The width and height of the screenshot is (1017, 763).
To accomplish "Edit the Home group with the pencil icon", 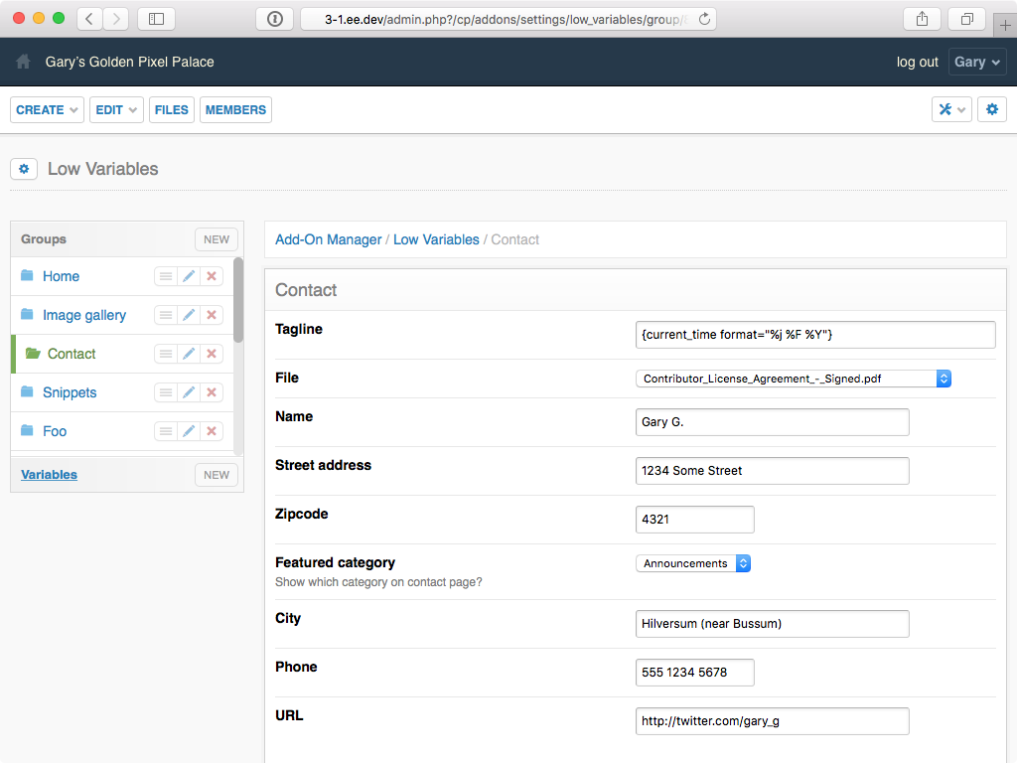I will click(189, 276).
